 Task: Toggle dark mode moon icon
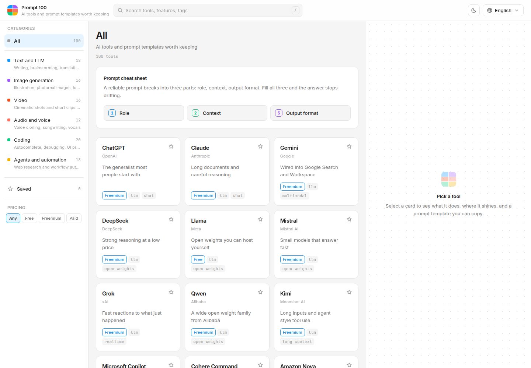click(x=474, y=10)
